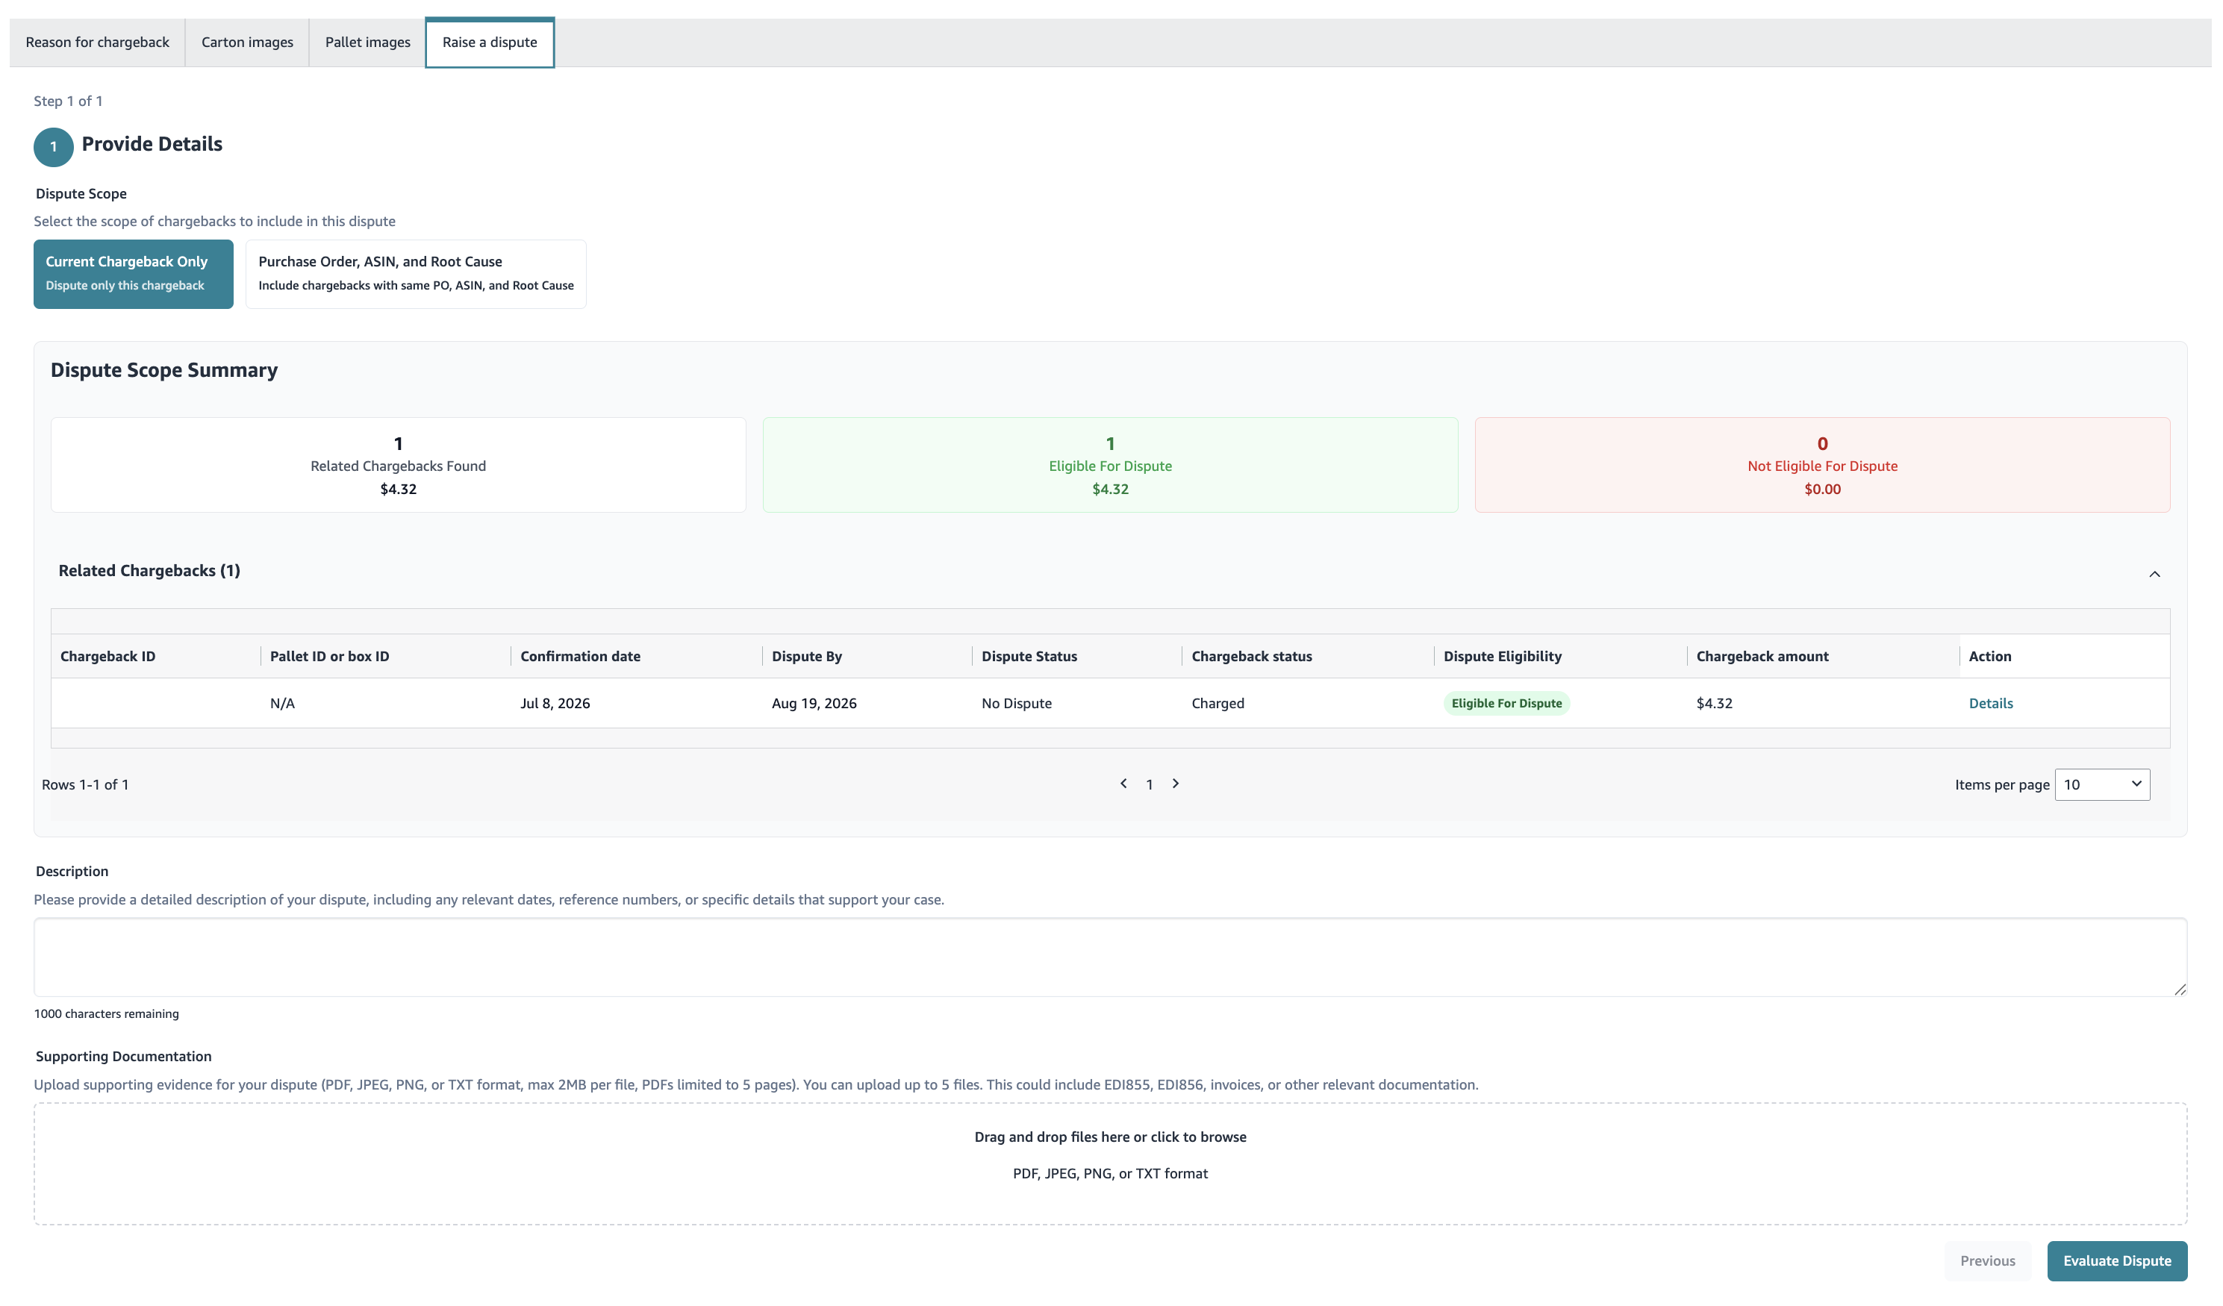This screenshot has width=2223, height=1306.
Task: Go to next page of chargebacks
Action: click(x=1175, y=783)
